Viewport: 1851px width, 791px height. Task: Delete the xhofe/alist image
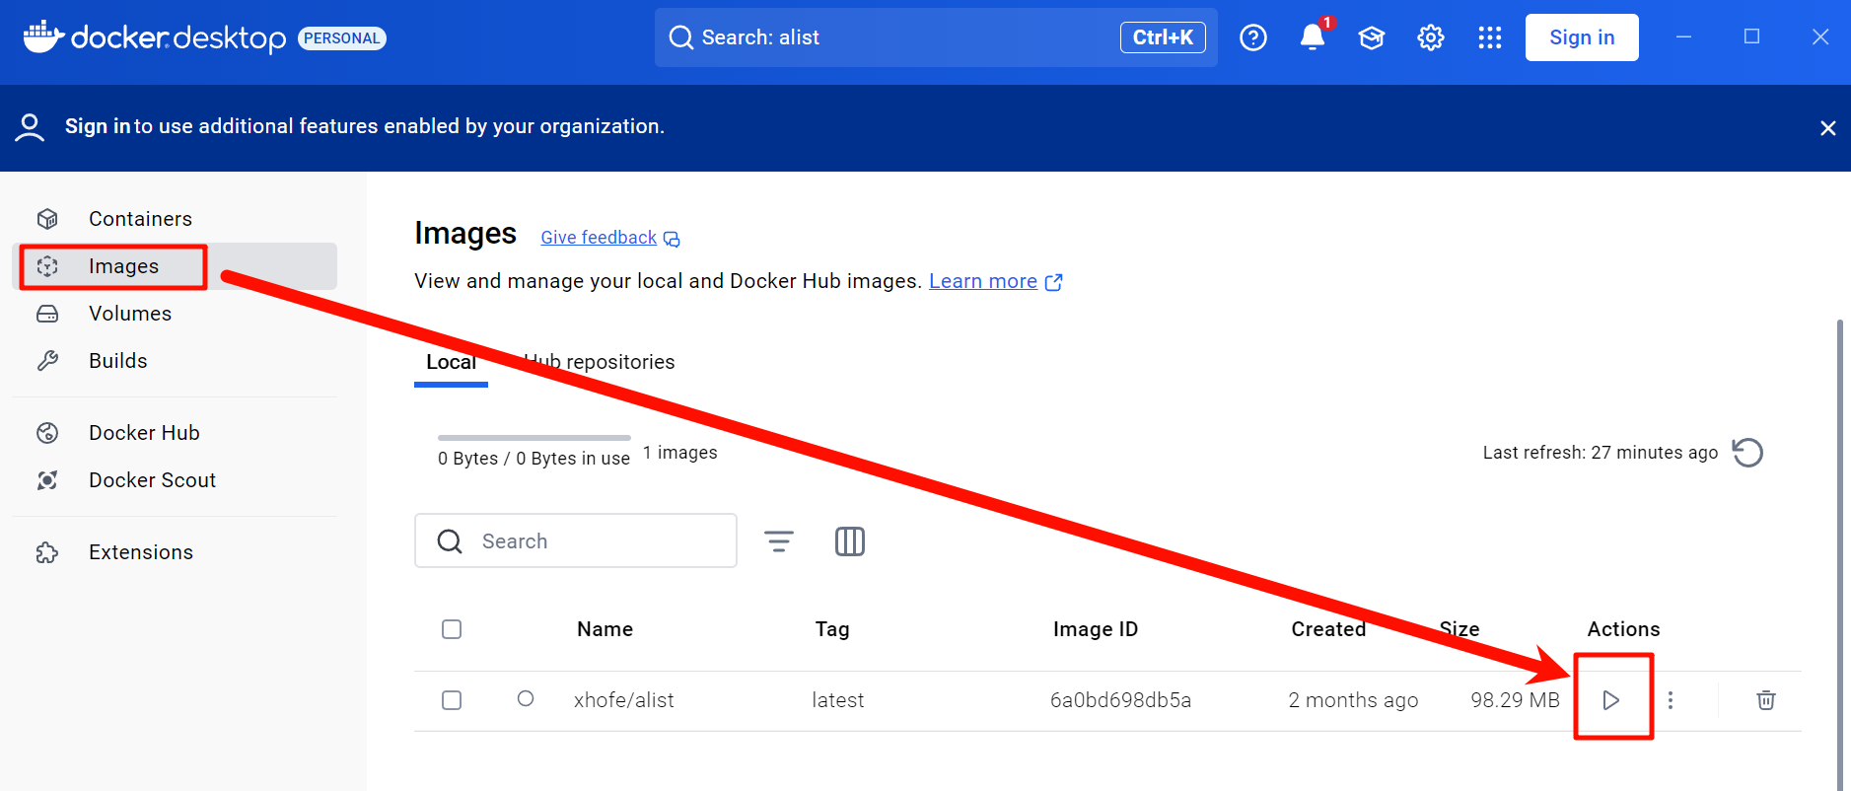(x=1766, y=700)
